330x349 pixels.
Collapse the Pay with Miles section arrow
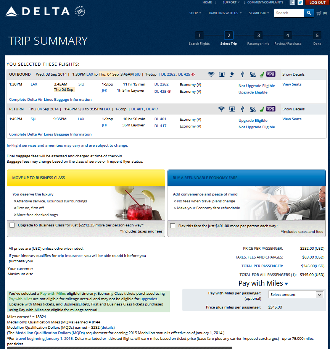coord(286,284)
